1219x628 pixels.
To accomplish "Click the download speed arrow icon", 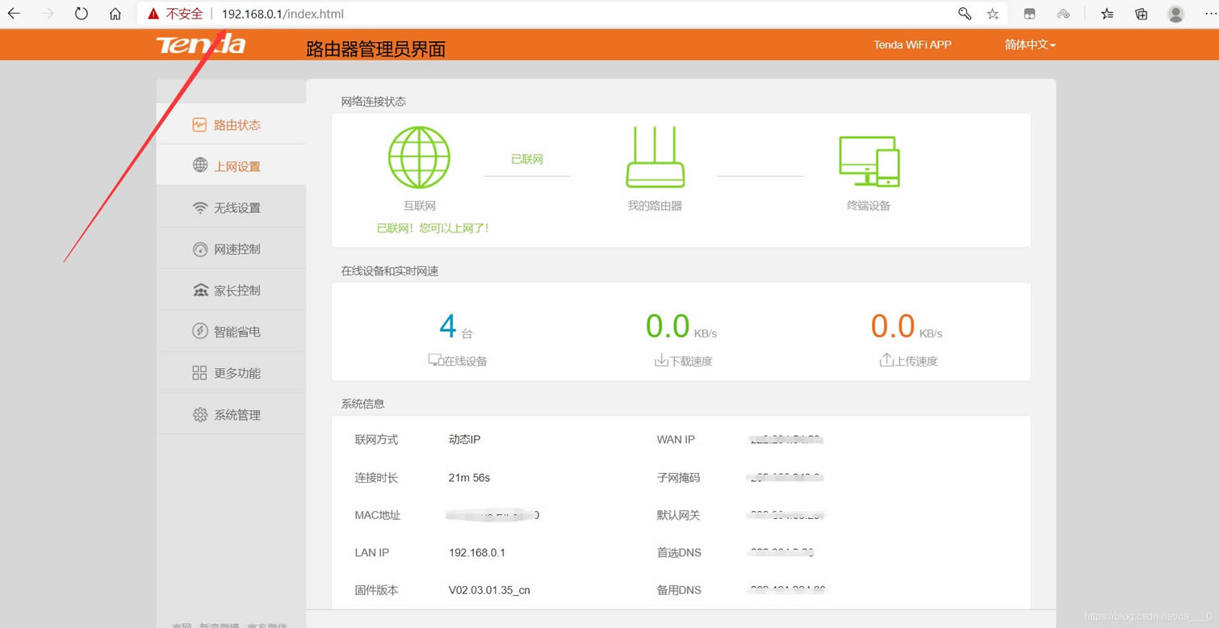I will [661, 360].
